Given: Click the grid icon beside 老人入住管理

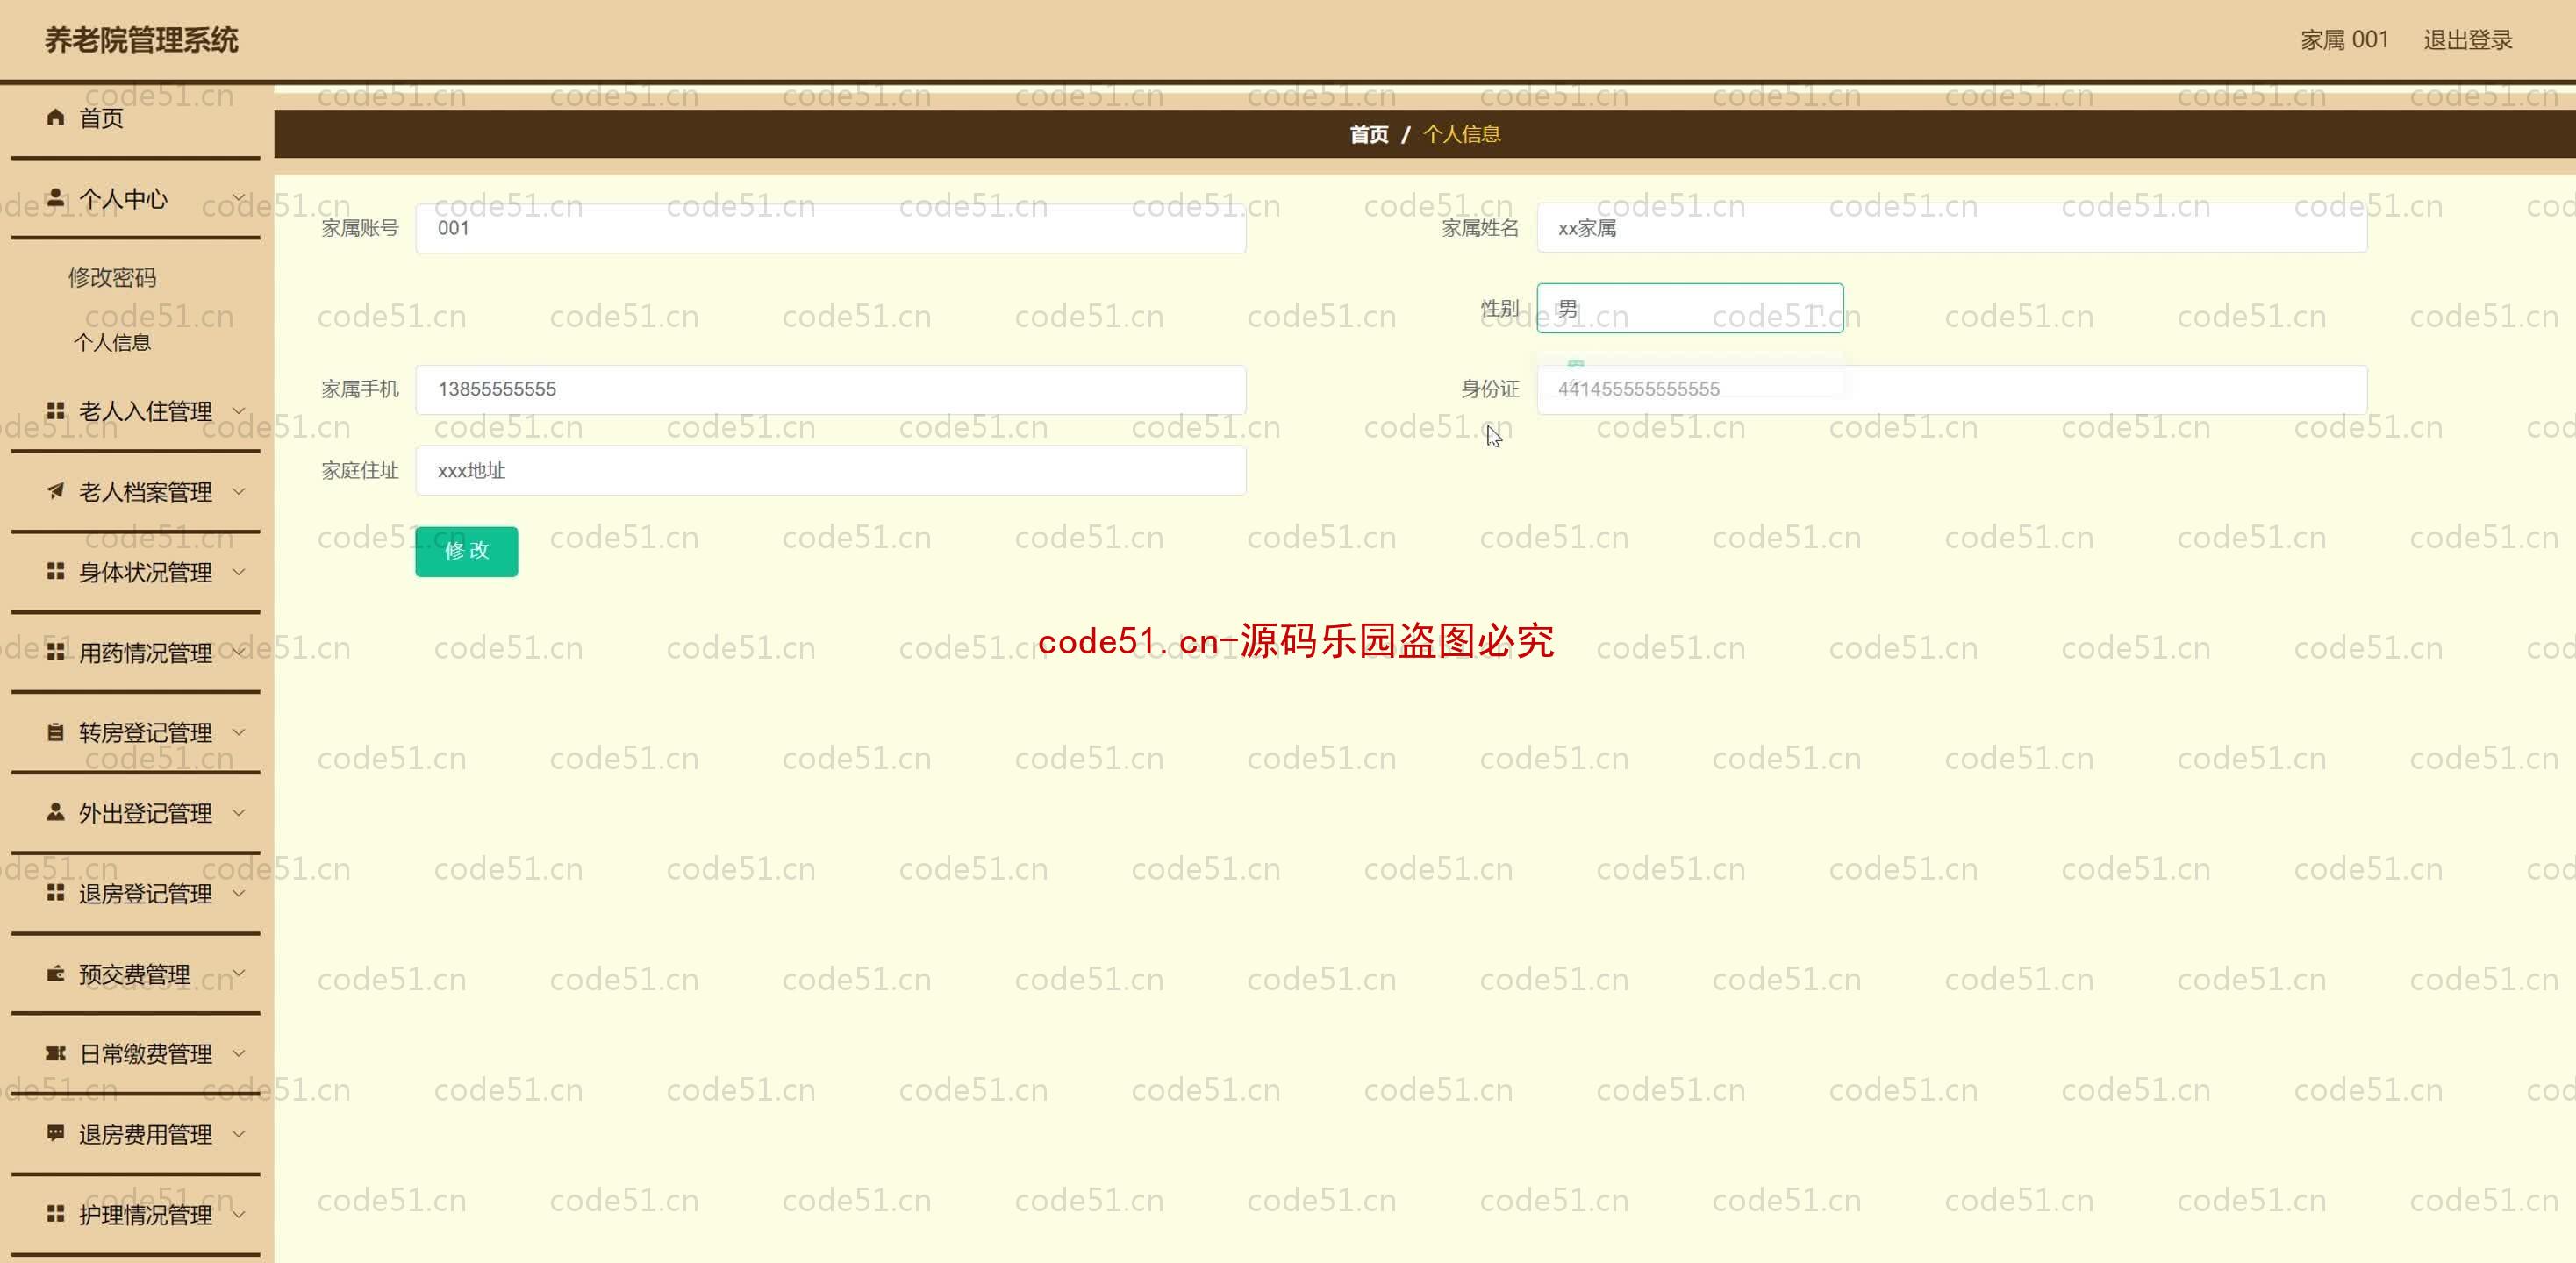Looking at the screenshot, I should 56,411.
